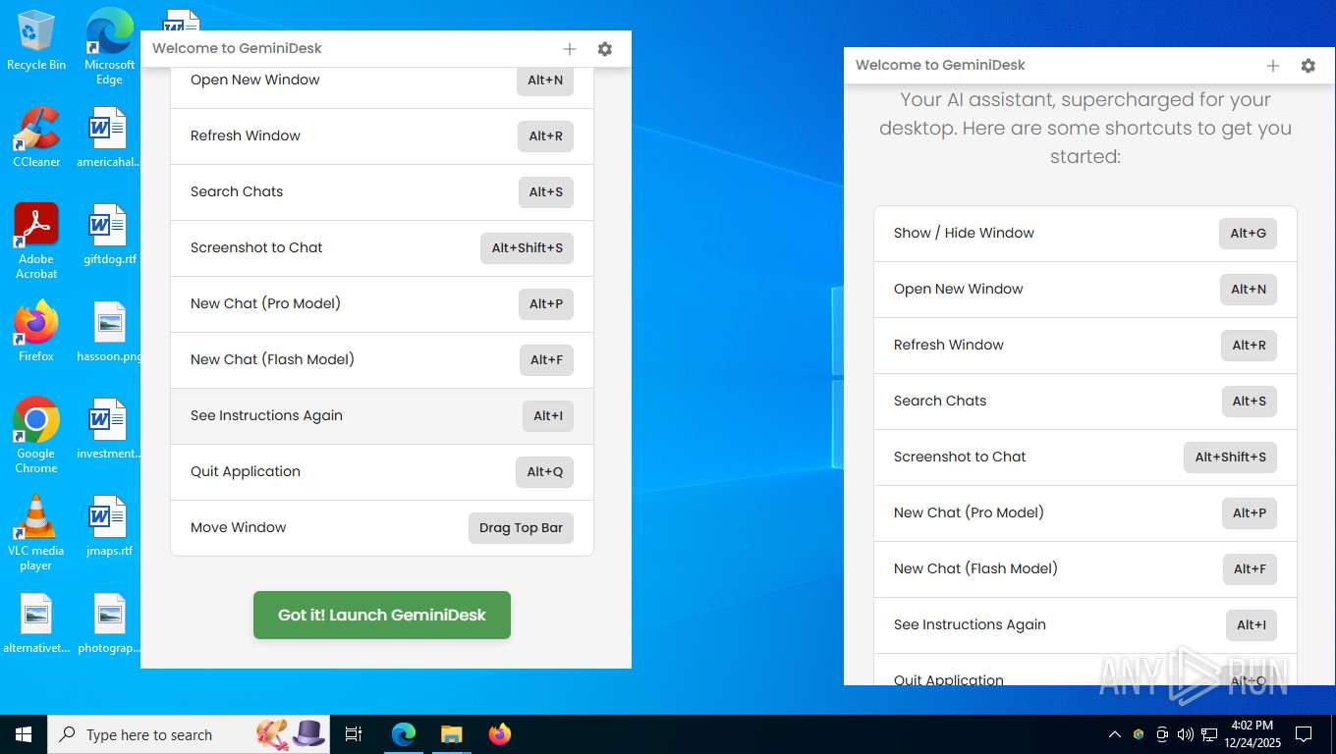Click New Chat (Pro Model) in right window

pyautogui.click(x=1085, y=513)
